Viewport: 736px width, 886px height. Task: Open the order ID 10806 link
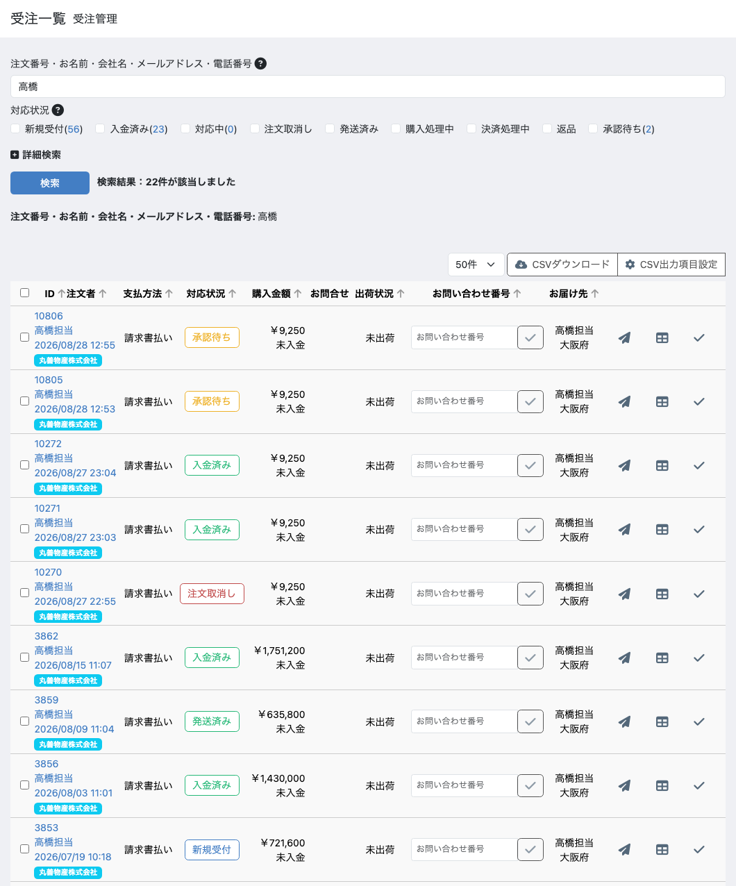pos(49,316)
